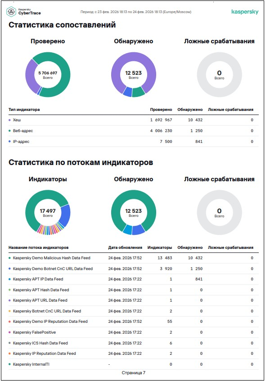Click the indicator count 55
Screen dimensions: 266x381
[170, 321]
